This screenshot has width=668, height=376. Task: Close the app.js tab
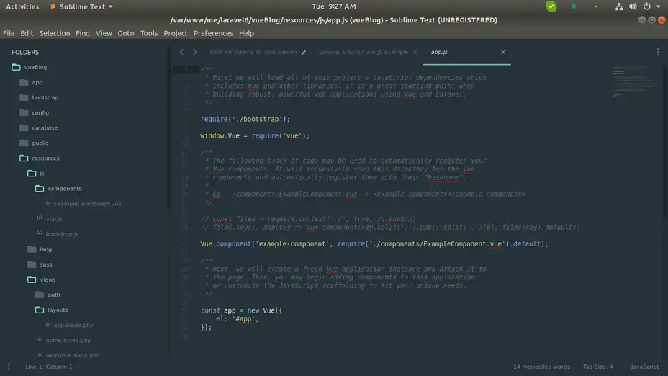click(x=502, y=52)
